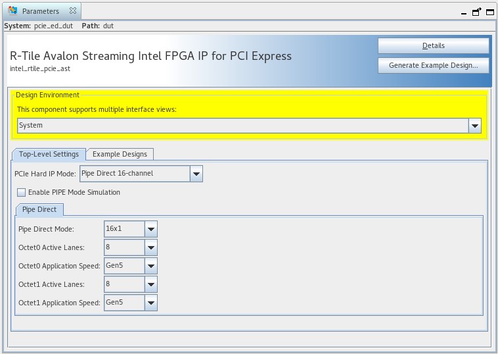Viewport: 498px width, 354px height.
Task: Detach the Parameters panel into a window
Action: pos(478,12)
